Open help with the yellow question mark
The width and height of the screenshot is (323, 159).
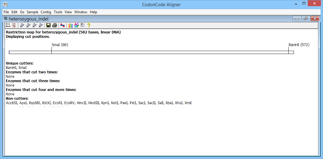89,25
